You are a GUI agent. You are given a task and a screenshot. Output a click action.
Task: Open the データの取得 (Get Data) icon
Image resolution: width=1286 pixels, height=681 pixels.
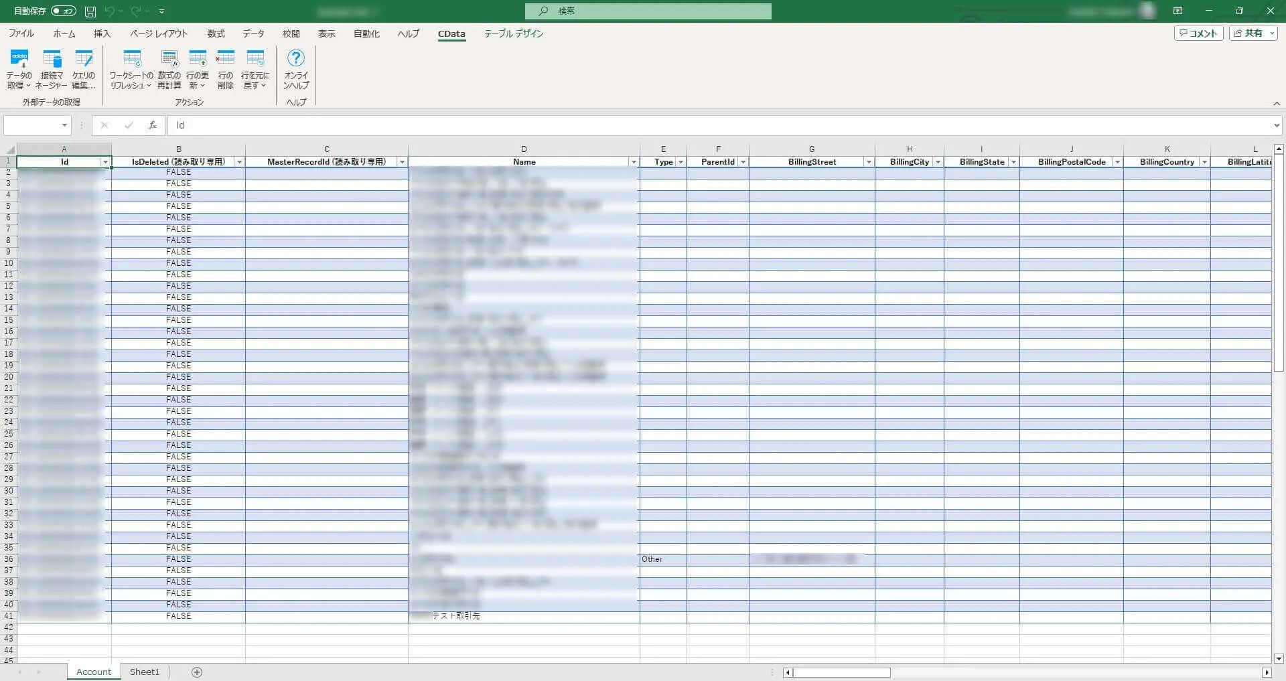coord(19,69)
